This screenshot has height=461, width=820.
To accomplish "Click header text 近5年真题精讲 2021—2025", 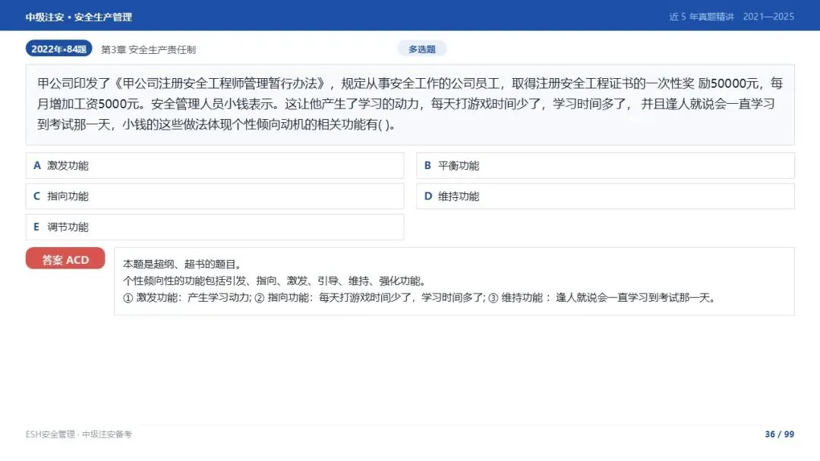I will 732,17.
